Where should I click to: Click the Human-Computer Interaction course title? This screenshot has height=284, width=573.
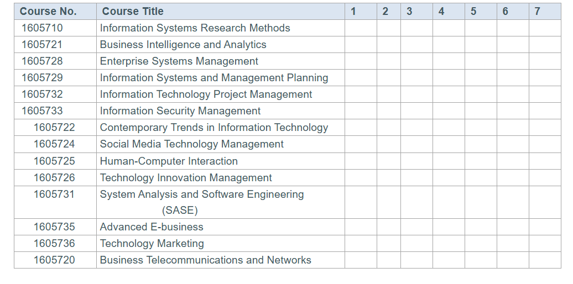tap(169, 161)
